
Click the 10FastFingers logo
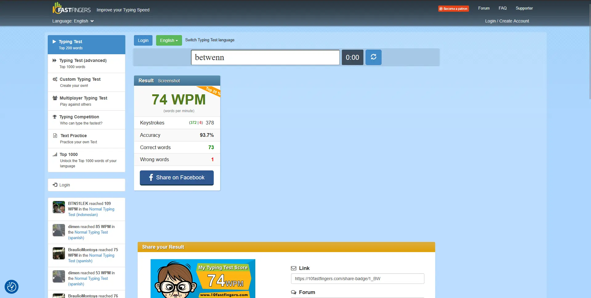pos(71,8)
